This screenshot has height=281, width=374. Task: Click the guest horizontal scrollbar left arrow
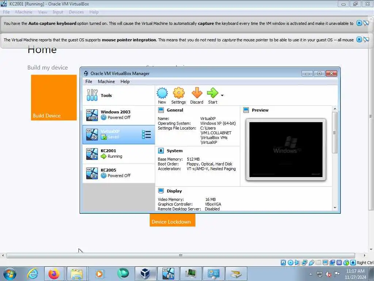3,255
